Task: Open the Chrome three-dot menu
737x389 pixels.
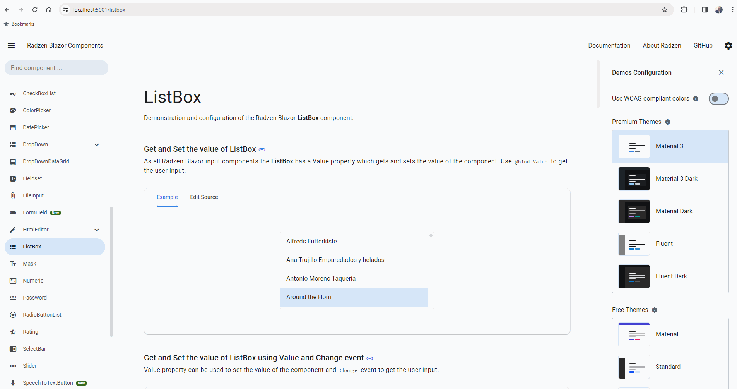Action: (732, 10)
